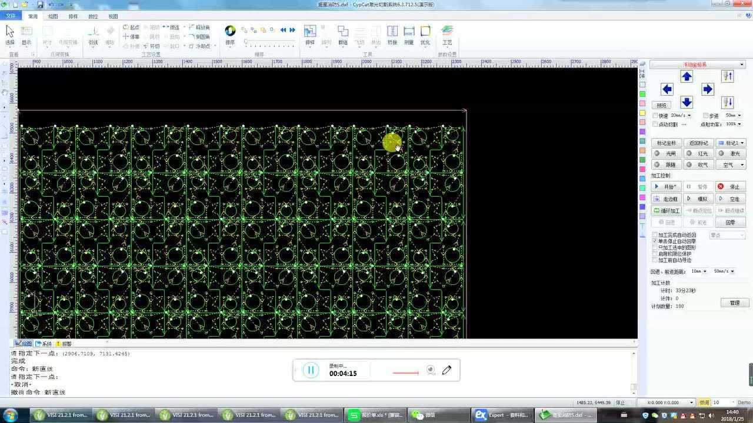Image resolution: width=753 pixels, height=423 pixels.
Task: Click the 走边框 (Frame) button
Action: click(x=667, y=199)
